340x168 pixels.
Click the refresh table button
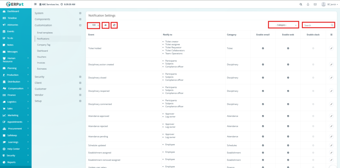click(x=114, y=25)
